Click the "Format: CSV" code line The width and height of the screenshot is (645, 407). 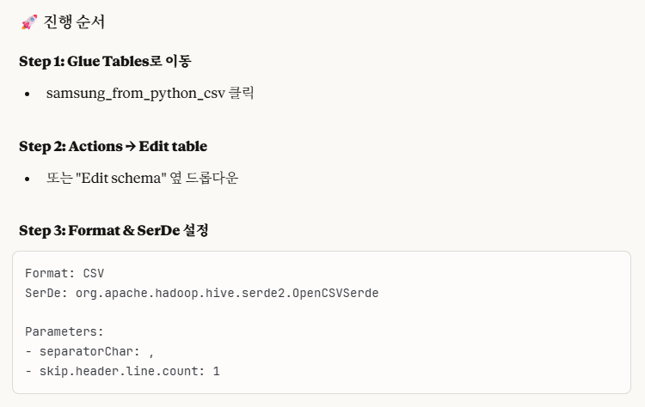[64, 274]
